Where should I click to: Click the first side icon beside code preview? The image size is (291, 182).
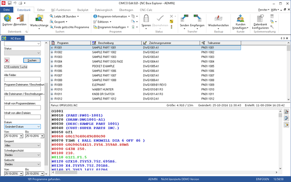286,112
